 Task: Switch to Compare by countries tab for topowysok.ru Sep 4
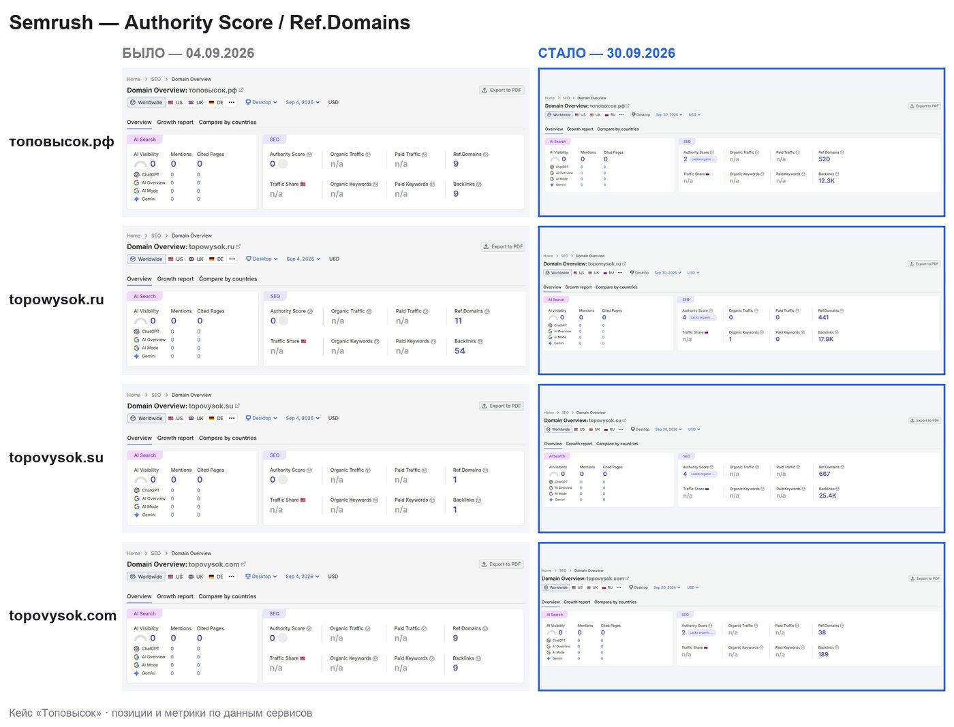click(228, 279)
